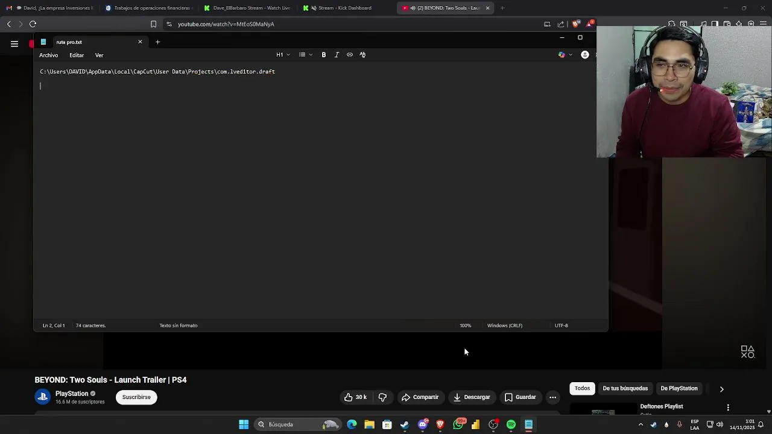This screenshot has height=434, width=772.
Task: Open Microsoft Edge from taskbar
Action: [x=352, y=424]
